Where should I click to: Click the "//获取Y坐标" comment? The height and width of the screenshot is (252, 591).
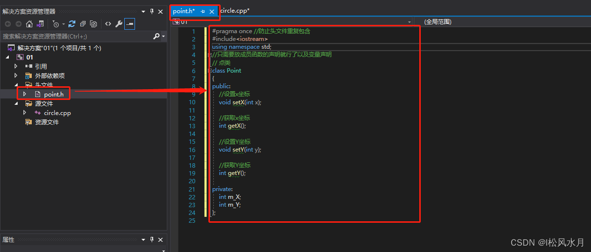234,165
